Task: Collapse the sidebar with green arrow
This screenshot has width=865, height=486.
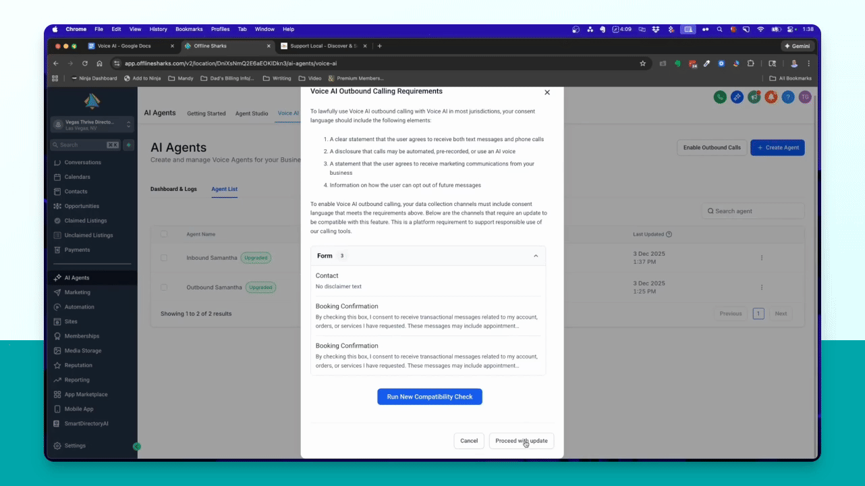Action: (x=137, y=446)
